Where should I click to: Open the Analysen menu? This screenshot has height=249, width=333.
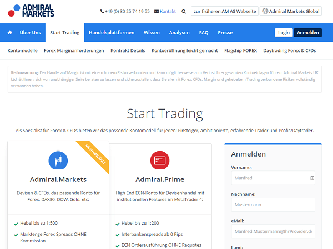coord(179,33)
